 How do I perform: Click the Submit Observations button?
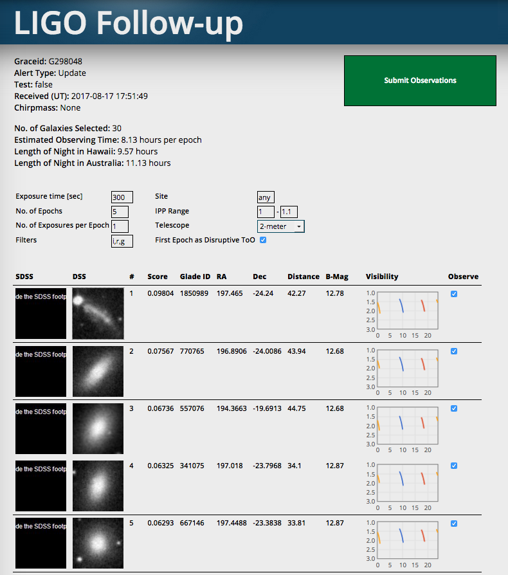click(x=420, y=80)
